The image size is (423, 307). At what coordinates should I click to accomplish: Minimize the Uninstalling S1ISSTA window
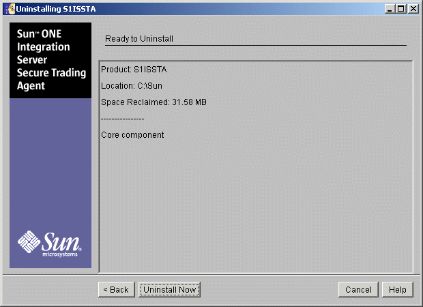click(x=390, y=9)
